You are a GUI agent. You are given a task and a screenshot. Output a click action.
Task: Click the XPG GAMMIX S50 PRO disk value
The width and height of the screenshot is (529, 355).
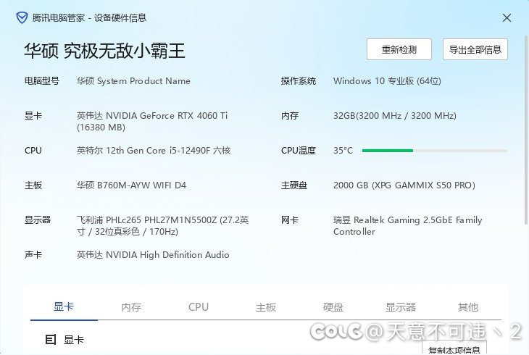[404, 185]
